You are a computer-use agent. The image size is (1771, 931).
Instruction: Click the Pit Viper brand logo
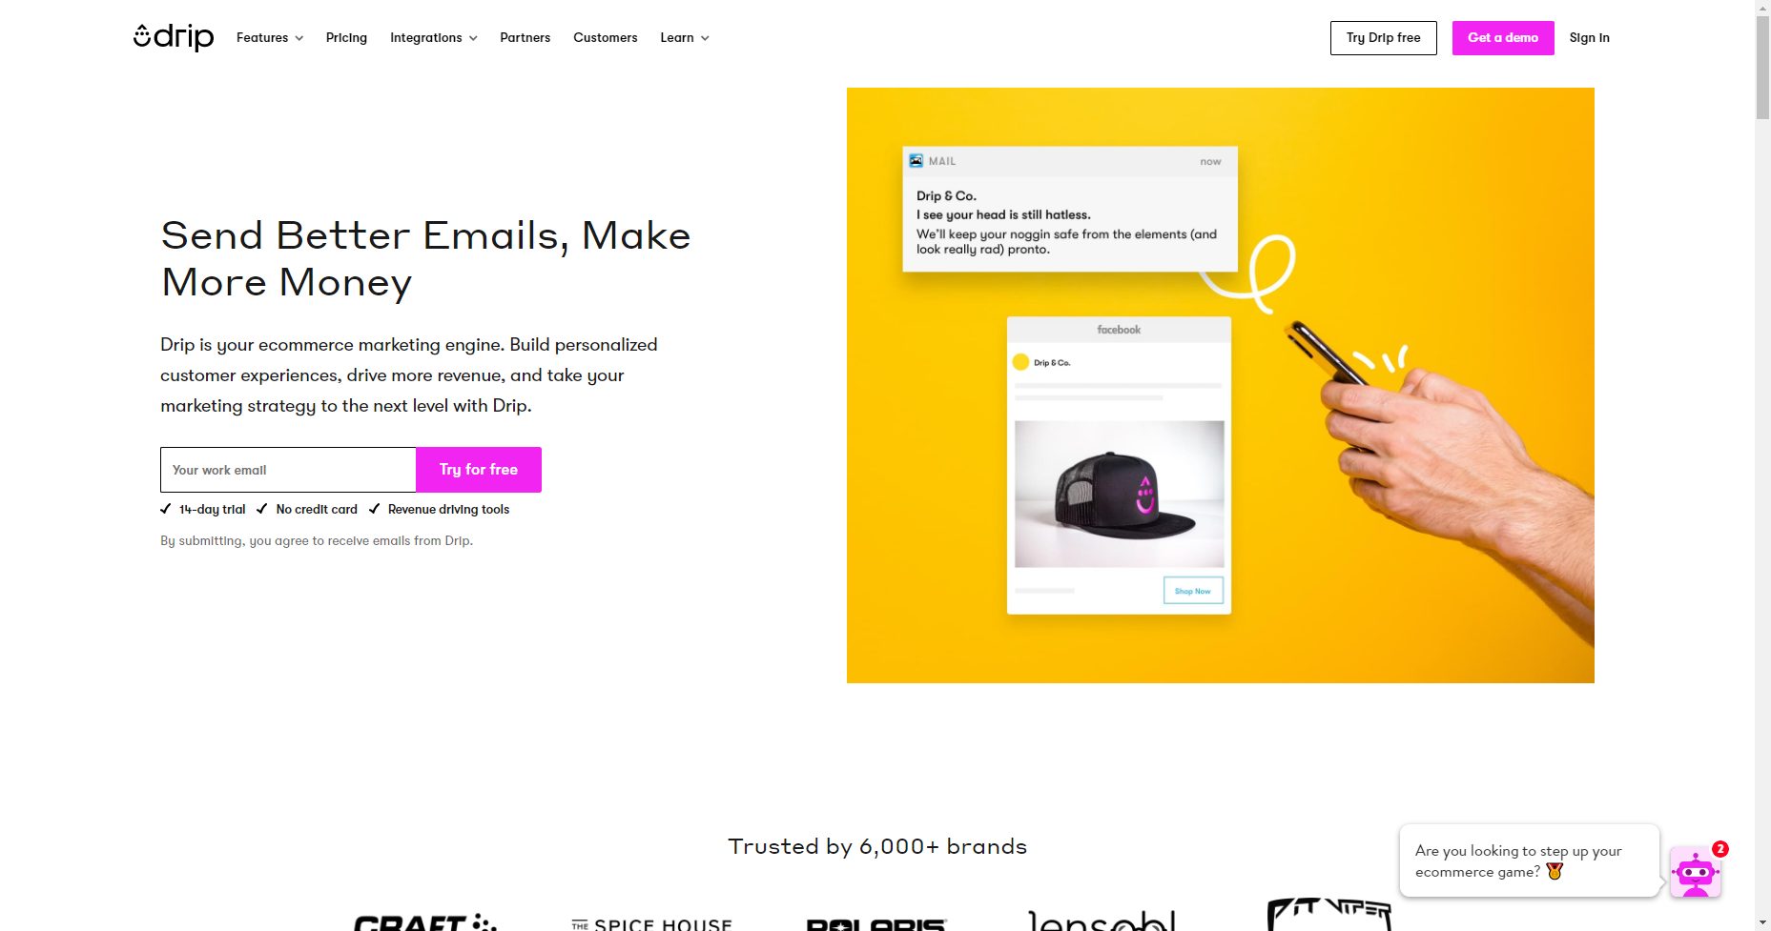(1329, 914)
